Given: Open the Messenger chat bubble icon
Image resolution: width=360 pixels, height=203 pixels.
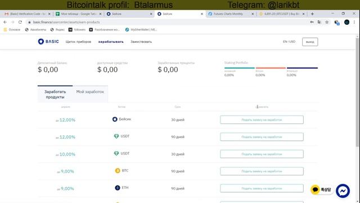Looking at the screenshot, I should coord(343,191).
